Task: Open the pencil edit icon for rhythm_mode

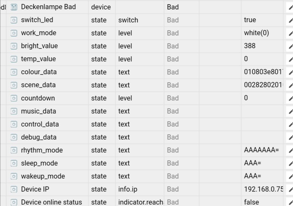Action: pos(291,150)
